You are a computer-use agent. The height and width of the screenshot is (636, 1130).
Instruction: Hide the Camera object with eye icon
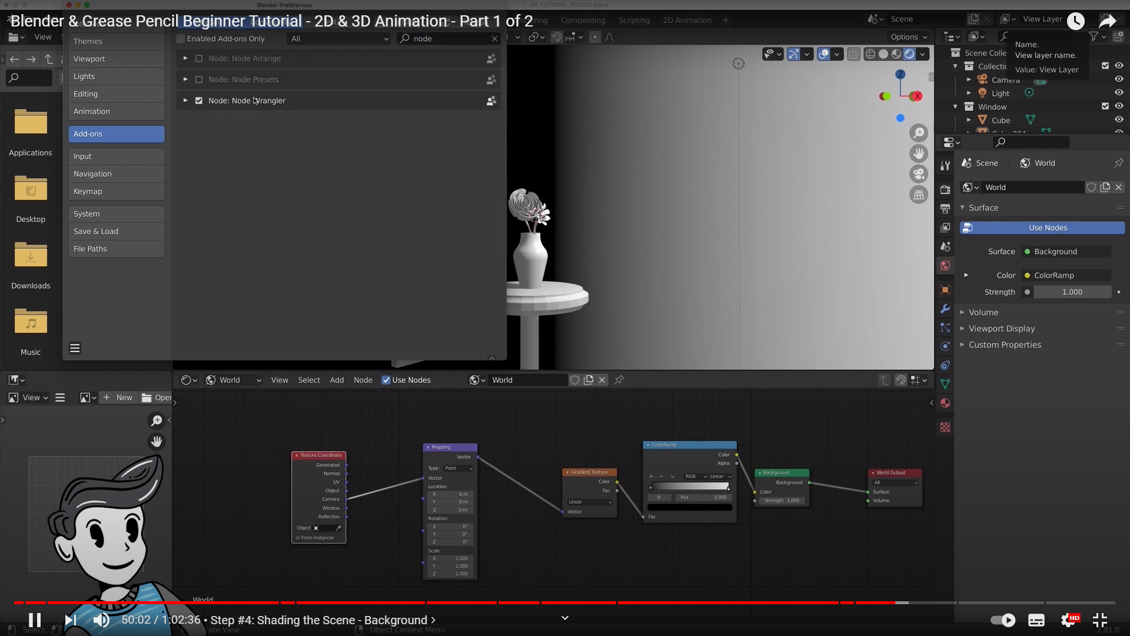coord(1119,79)
